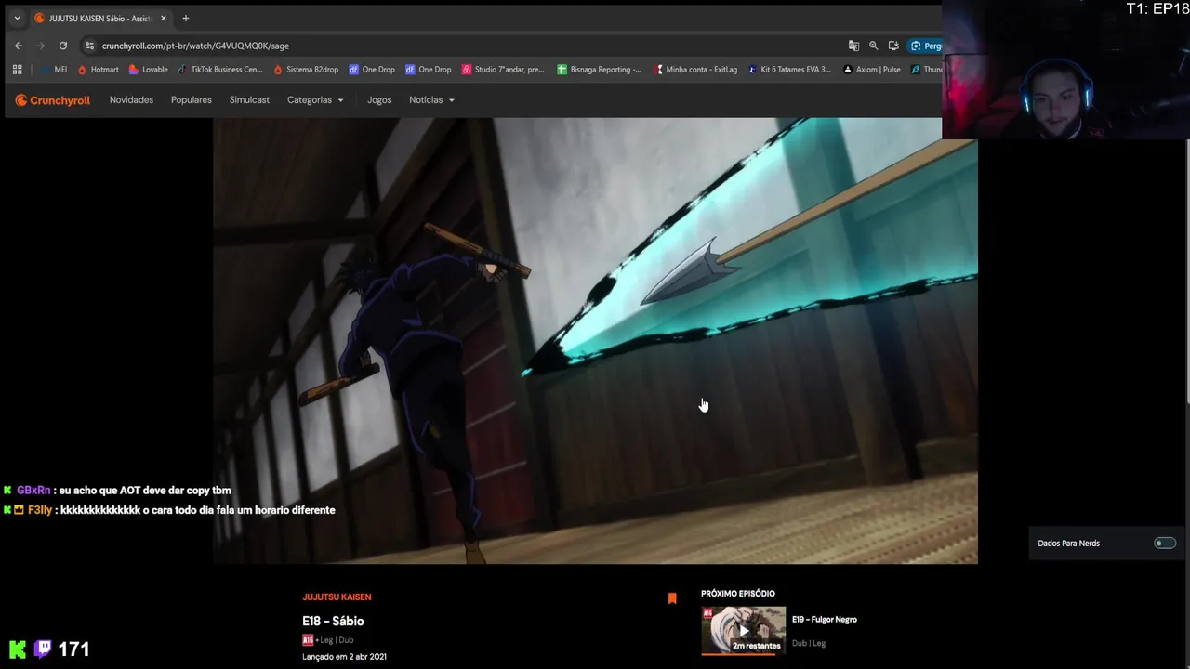Open the Bisnaga Reporting bookmark
Screen dimensions: 1190x669
[599, 70]
